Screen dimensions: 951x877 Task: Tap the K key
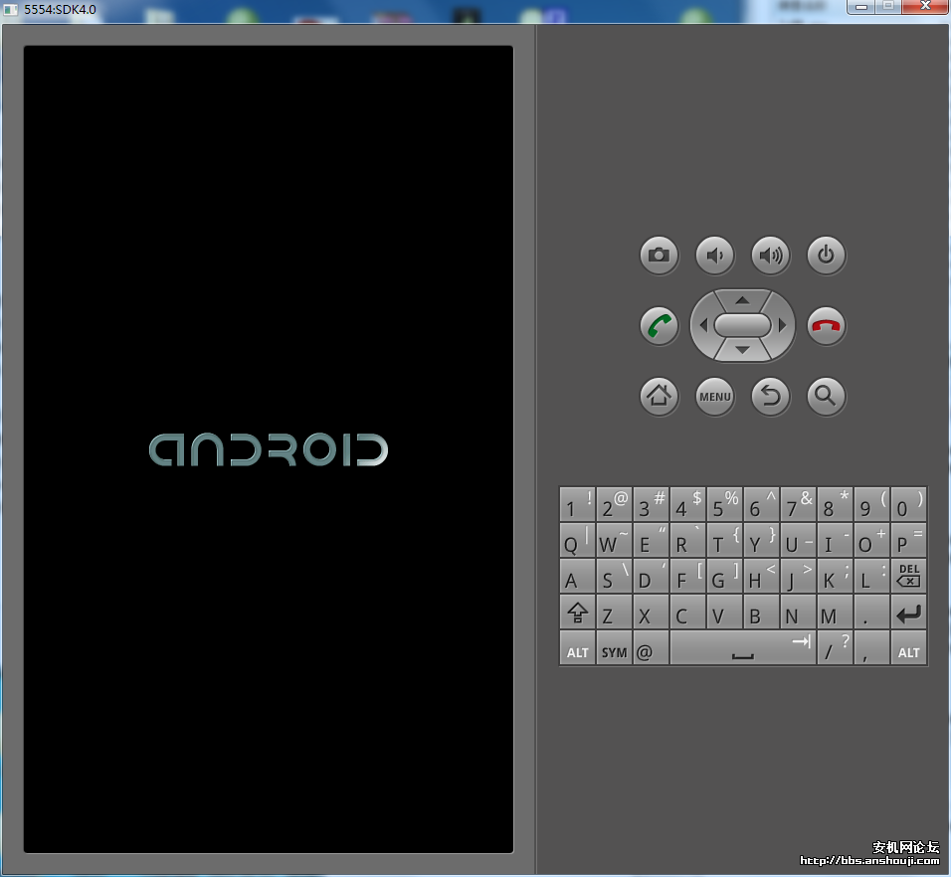click(x=836, y=576)
